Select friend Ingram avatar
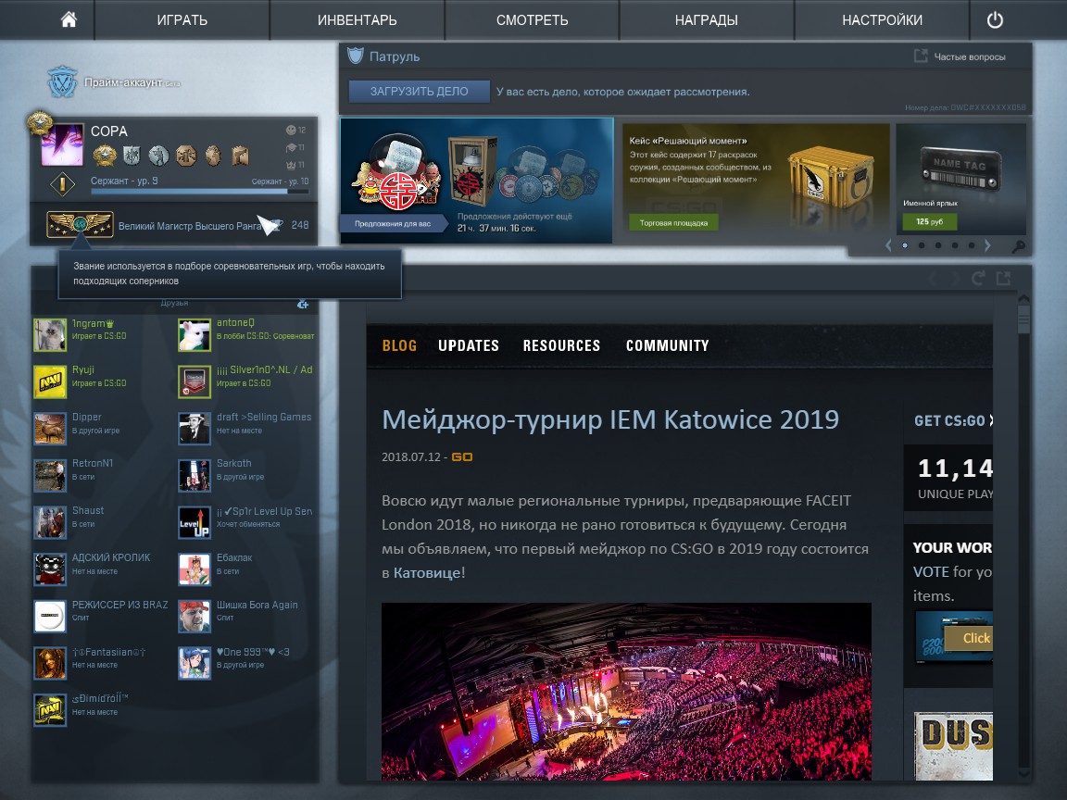1067x800 pixels. [x=50, y=334]
